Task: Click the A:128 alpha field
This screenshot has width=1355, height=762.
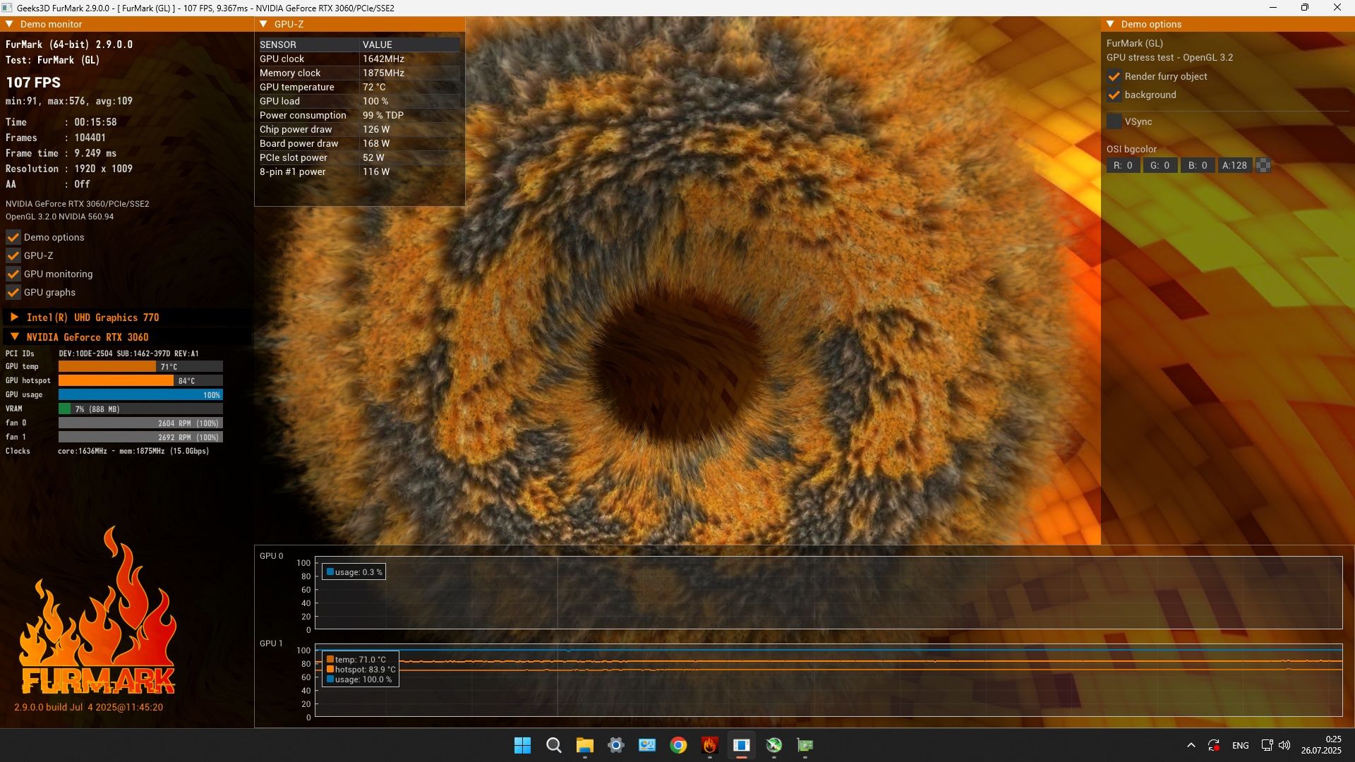Action: [x=1235, y=165]
